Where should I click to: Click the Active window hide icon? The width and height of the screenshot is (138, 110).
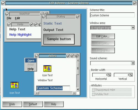73,56
